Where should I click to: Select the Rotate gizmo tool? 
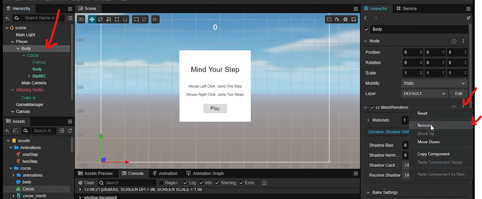point(100,19)
